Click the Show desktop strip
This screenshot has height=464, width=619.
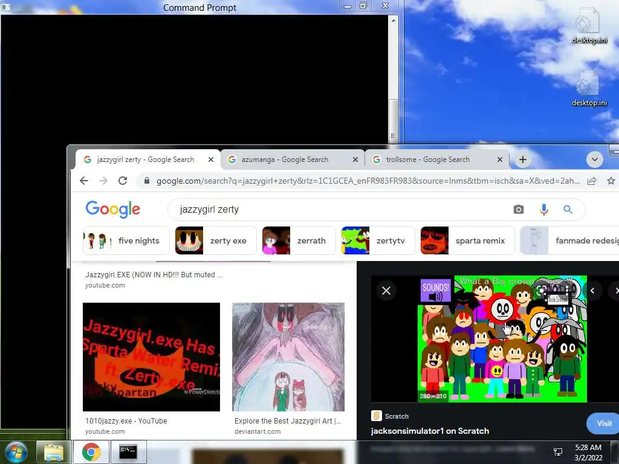tap(615, 452)
